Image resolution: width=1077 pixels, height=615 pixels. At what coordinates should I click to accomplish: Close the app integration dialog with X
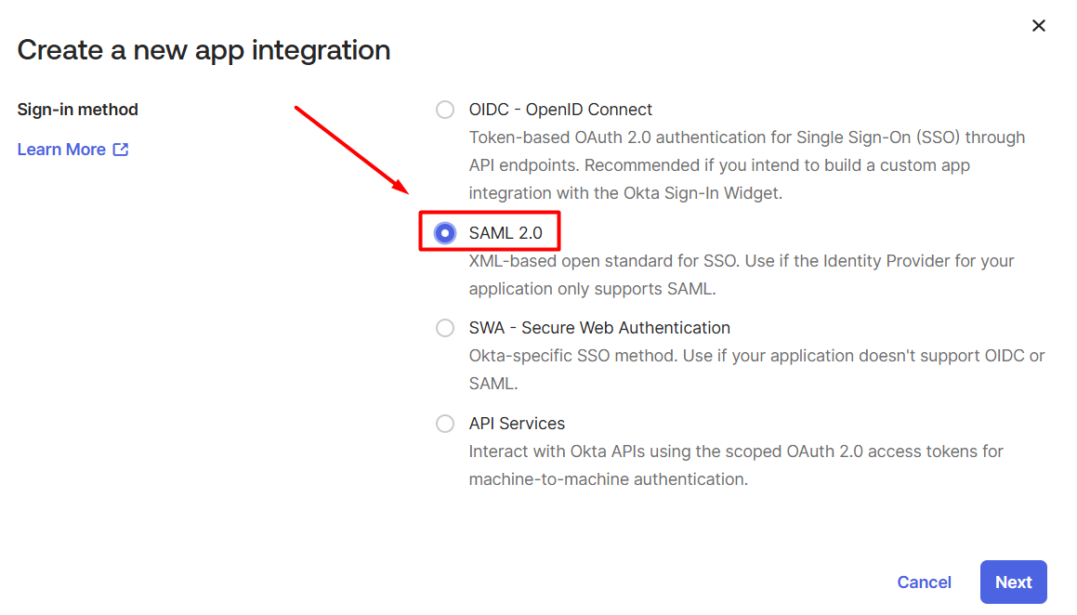[1039, 26]
